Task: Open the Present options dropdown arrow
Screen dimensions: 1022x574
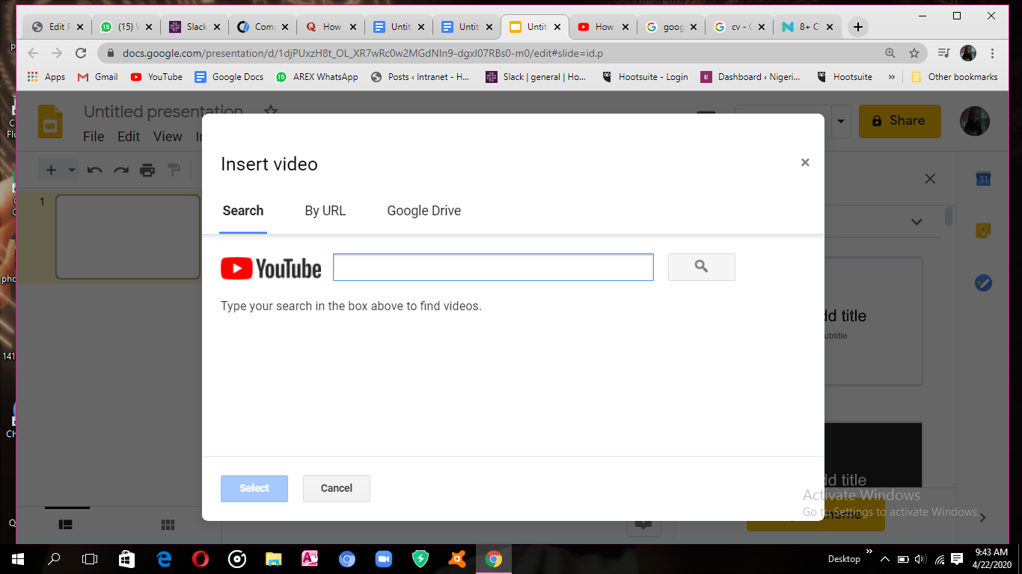Action: coord(842,121)
